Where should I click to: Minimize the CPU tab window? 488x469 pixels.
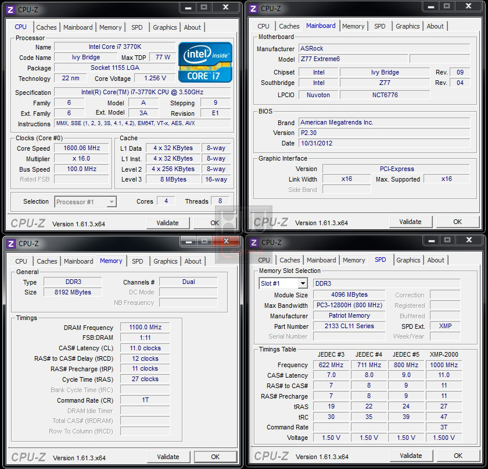188,8
